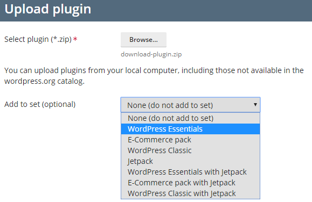Pick the E-Commerce pack option
This screenshot has width=312, height=202.
click(x=190, y=140)
